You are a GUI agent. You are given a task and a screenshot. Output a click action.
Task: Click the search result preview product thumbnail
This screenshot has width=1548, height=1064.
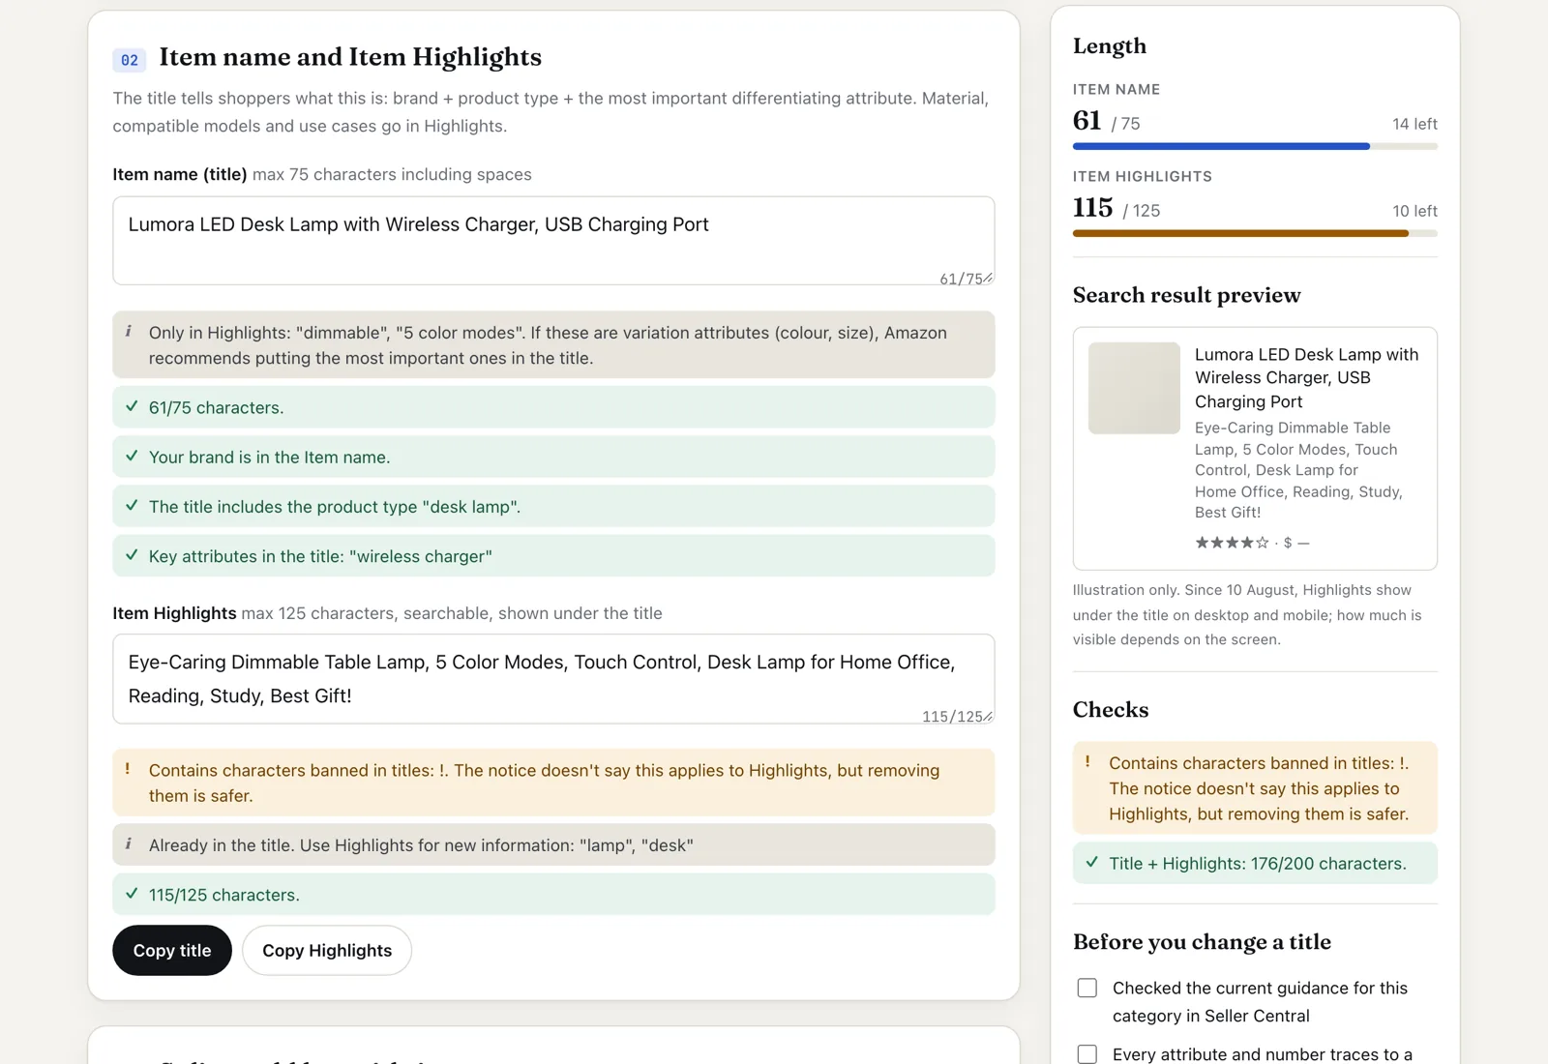coord(1134,388)
